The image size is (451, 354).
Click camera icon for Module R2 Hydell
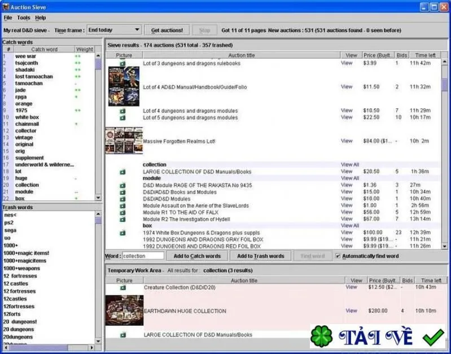(x=122, y=219)
